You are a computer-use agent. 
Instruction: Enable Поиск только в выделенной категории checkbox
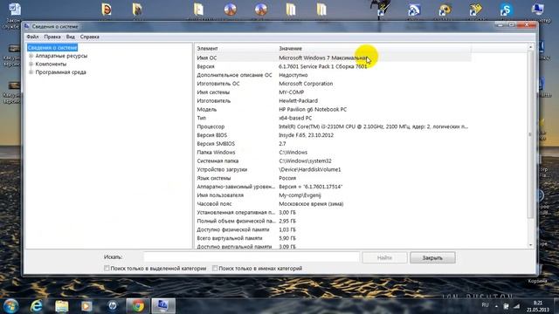tap(107, 268)
